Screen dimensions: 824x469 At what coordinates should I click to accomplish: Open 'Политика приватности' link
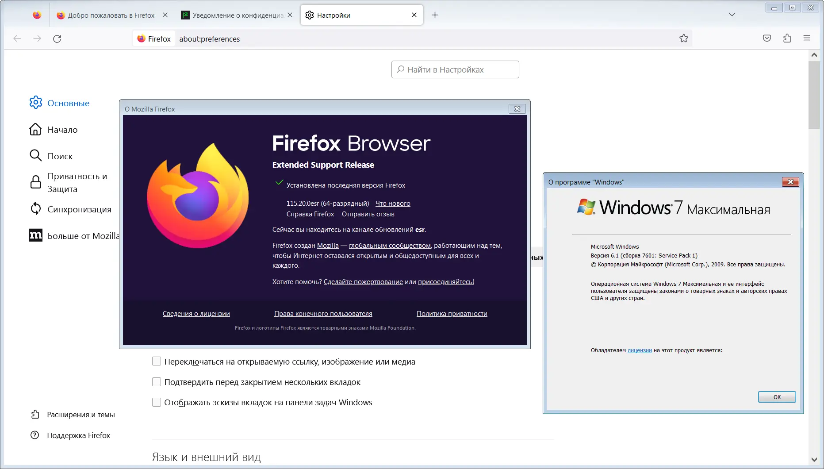click(x=452, y=314)
